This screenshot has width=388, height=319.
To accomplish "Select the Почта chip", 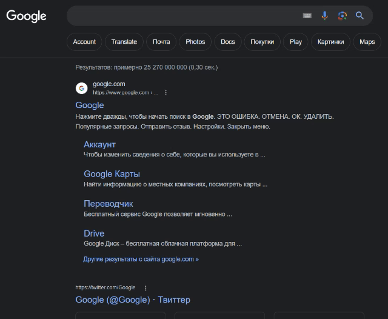I will 161,42.
